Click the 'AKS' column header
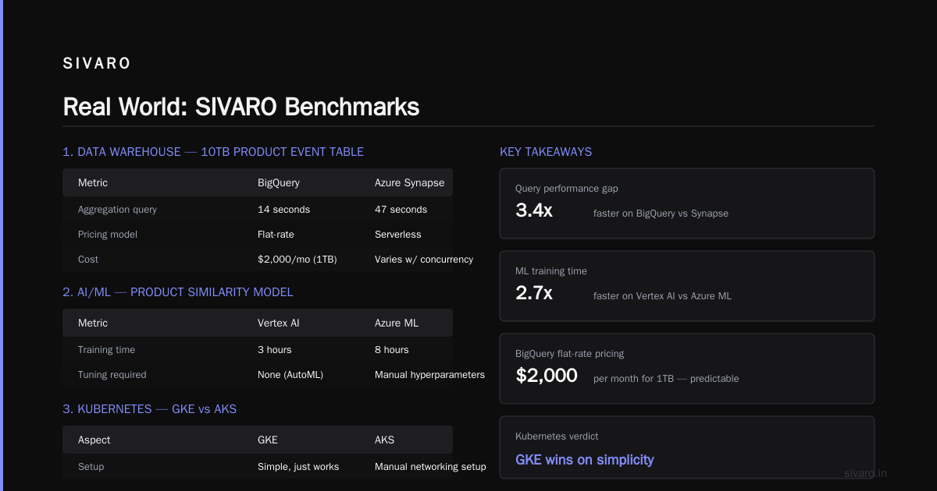The width and height of the screenshot is (937, 491). click(385, 440)
